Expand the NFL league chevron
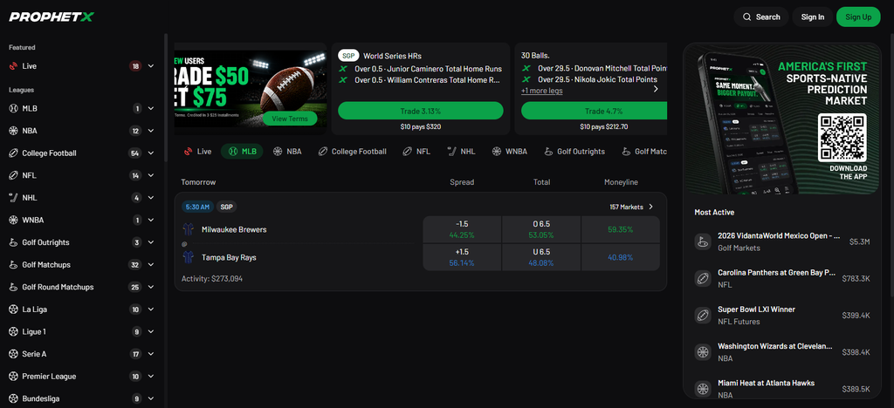Screen dimensions: 894x408 click(151, 175)
